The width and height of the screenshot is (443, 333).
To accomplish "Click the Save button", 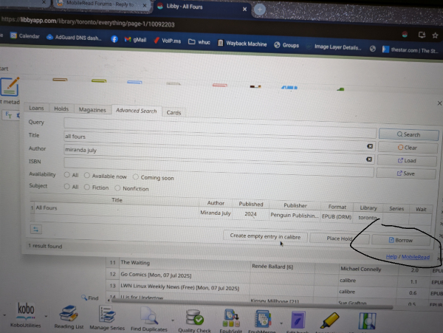I will click(405, 174).
